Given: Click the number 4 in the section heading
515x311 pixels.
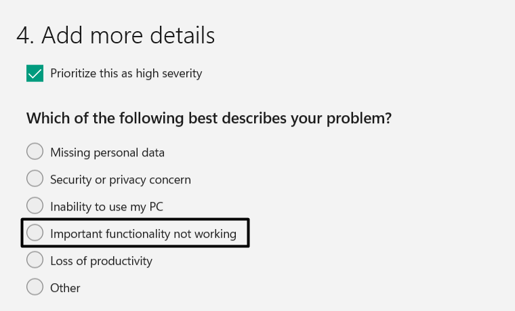Looking at the screenshot, I should tap(23, 36).
